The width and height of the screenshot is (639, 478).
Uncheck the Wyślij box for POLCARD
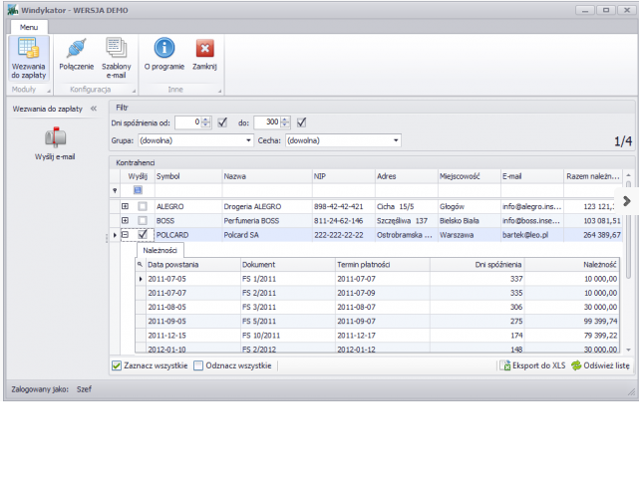[143, 235]
